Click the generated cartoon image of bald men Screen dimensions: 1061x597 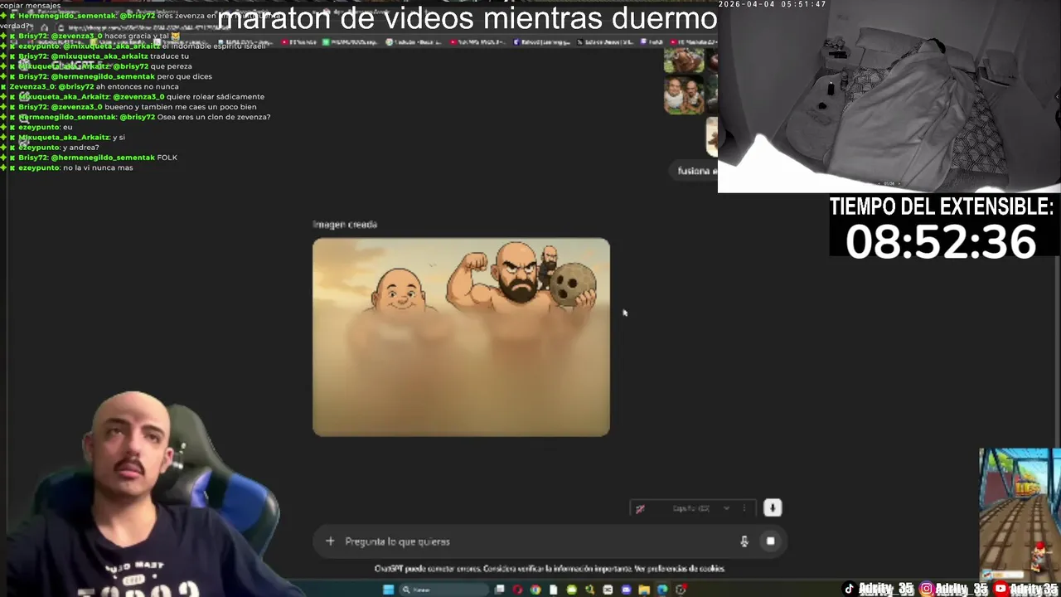(461, 337)
